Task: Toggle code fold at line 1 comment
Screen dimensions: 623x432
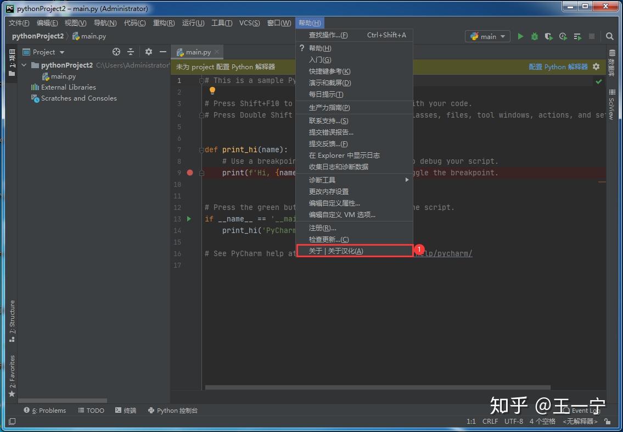Action: pos(201,81)
